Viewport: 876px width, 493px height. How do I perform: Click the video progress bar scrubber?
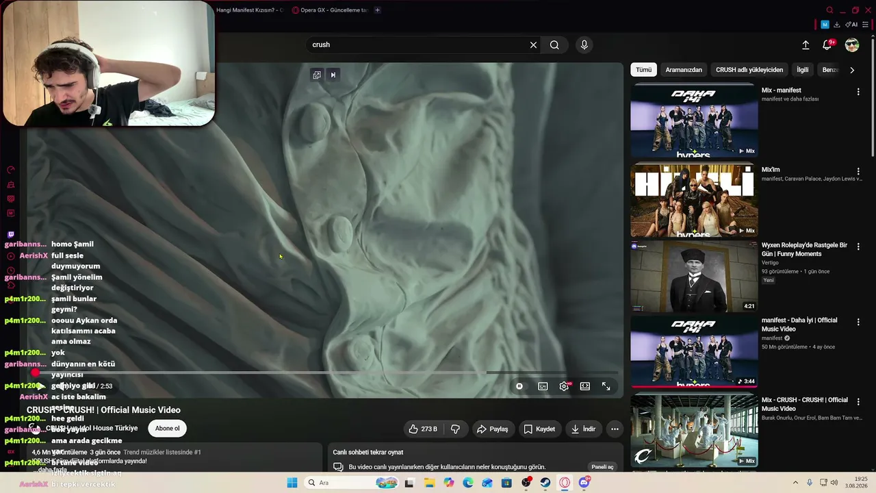click(x=35, y=372)
